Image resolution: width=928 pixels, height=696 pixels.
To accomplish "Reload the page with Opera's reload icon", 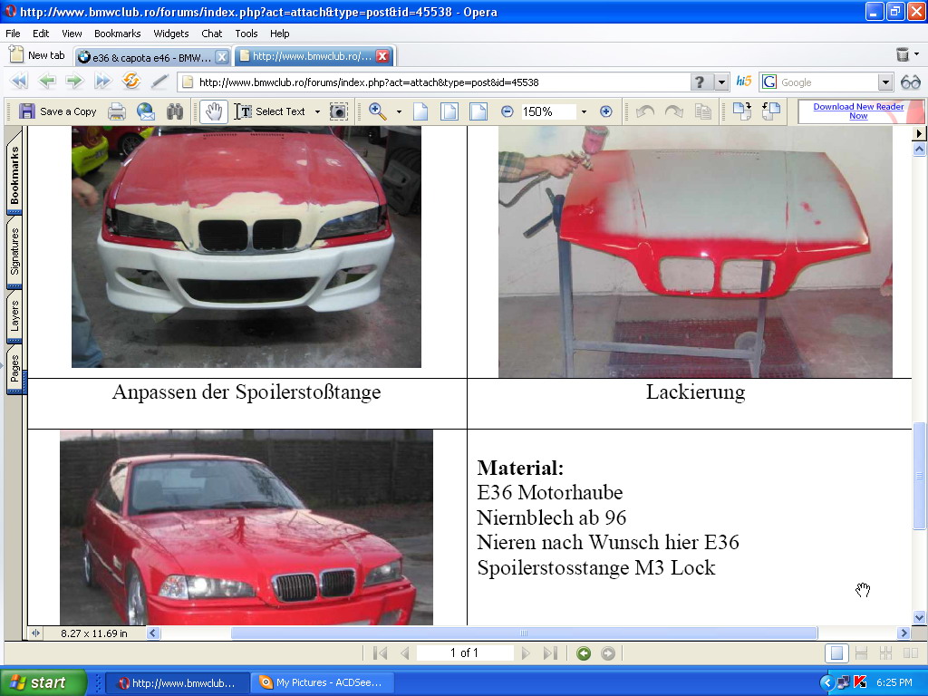I will point(130,81).
